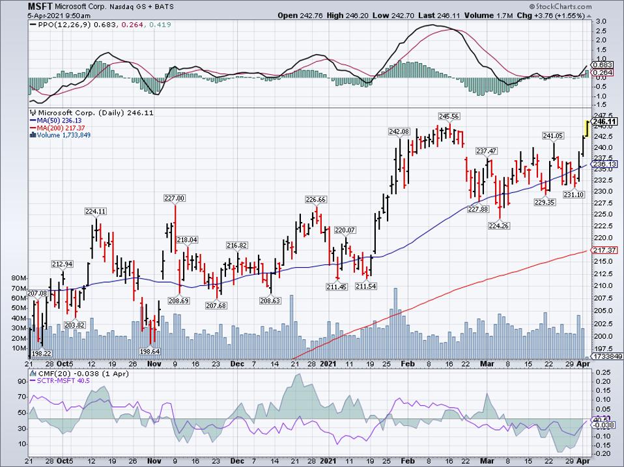Click the red MA(200) line marker

[x=33, y=128]
